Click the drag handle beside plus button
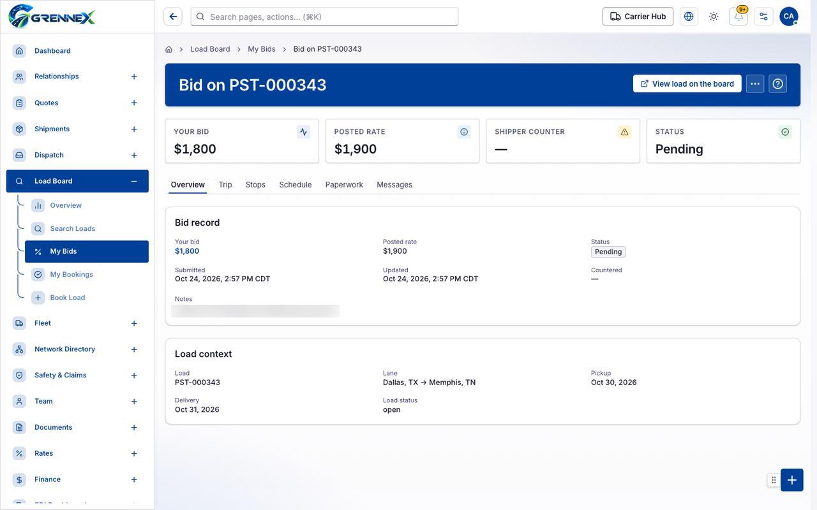The width and height of the screenshot is (817, 510). click(774, 480)
